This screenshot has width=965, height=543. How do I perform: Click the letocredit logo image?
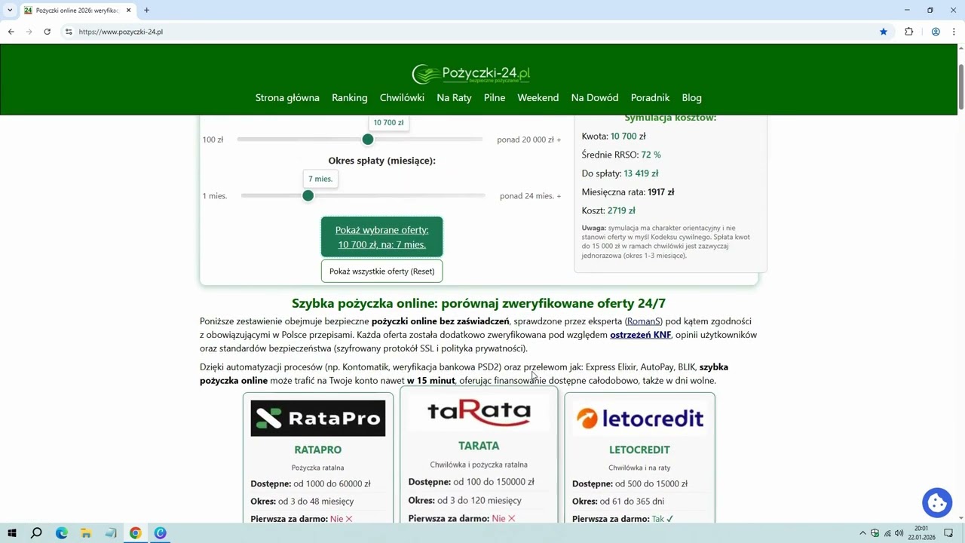pos(639,418)
